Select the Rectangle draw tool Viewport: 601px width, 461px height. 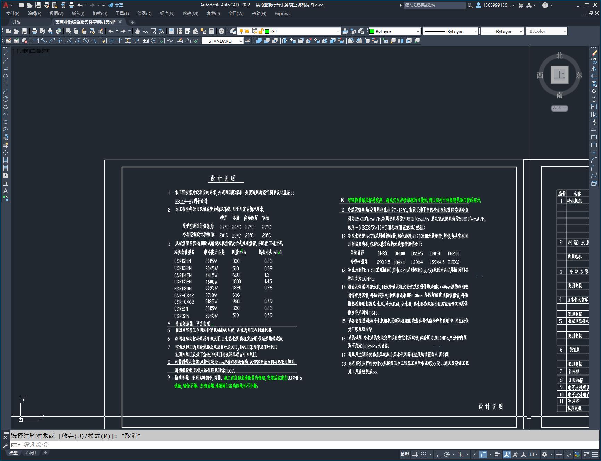(x=6, y=84)
